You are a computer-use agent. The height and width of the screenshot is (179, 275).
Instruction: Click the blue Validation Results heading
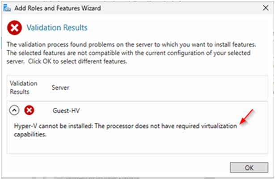pos(57,28)
